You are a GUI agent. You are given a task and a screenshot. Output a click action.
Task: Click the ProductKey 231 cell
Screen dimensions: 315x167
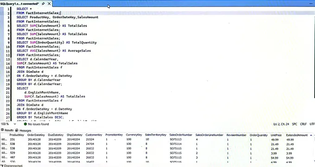(x=12, y=139)
